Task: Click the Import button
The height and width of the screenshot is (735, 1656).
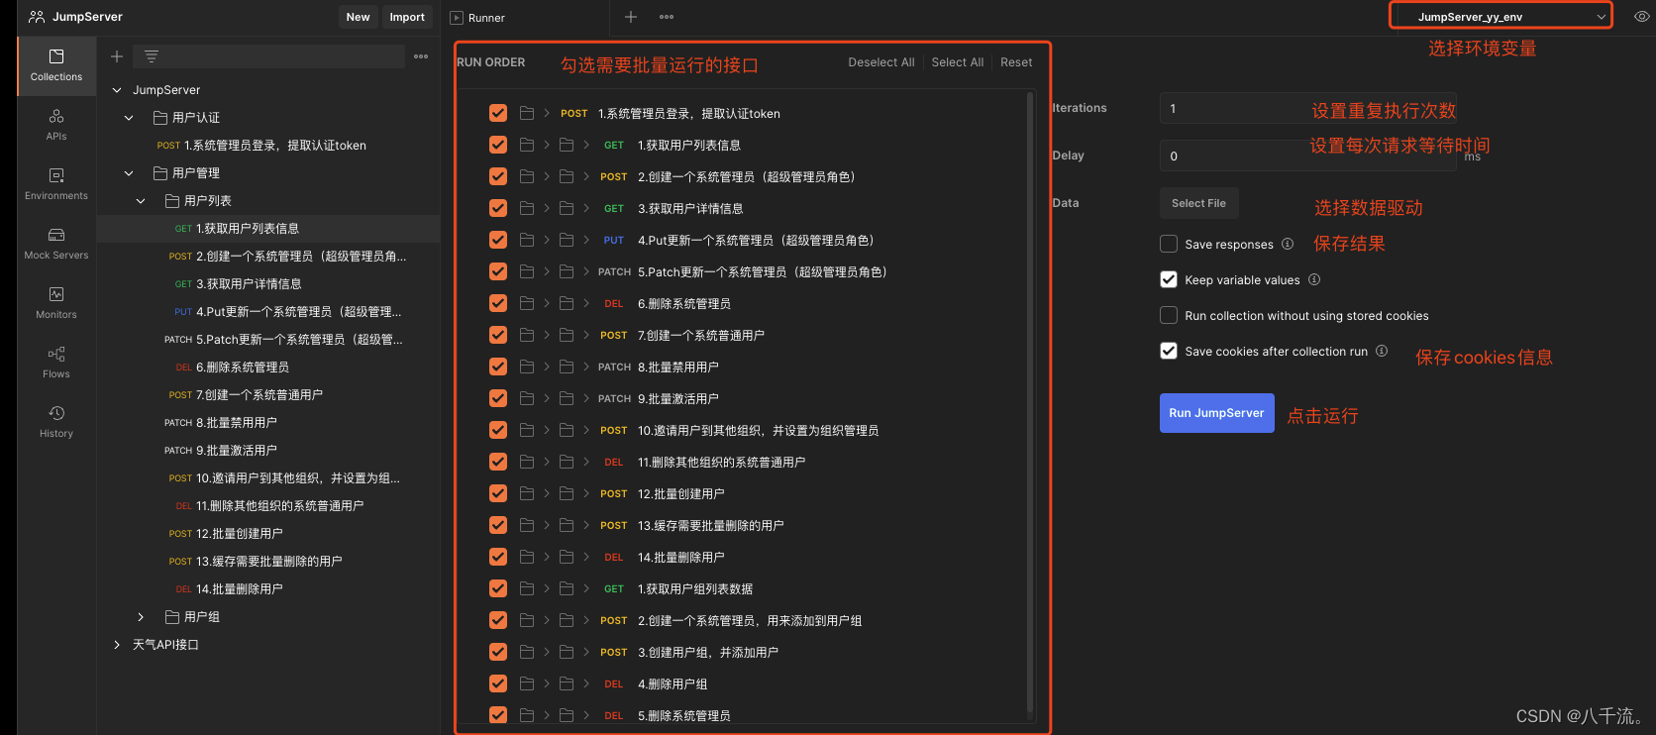Action: pyautogui.click(x=407, y=17)
